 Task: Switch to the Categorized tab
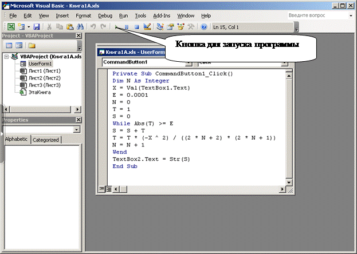(x=45, y=140)
